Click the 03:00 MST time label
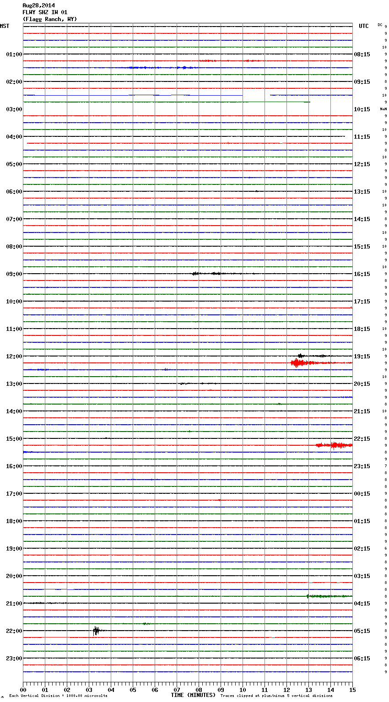Screen dimensions: 389x702 pyautogui.click(x=14, y=109)
